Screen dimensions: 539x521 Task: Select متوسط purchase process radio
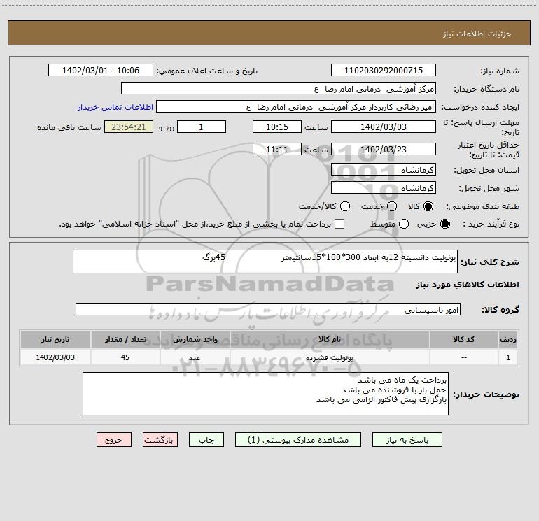404,224
